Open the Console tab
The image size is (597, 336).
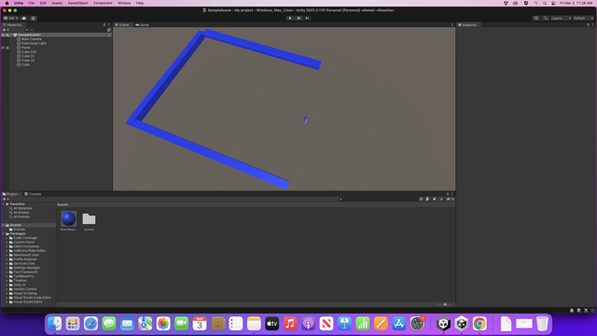pos(33,194)
